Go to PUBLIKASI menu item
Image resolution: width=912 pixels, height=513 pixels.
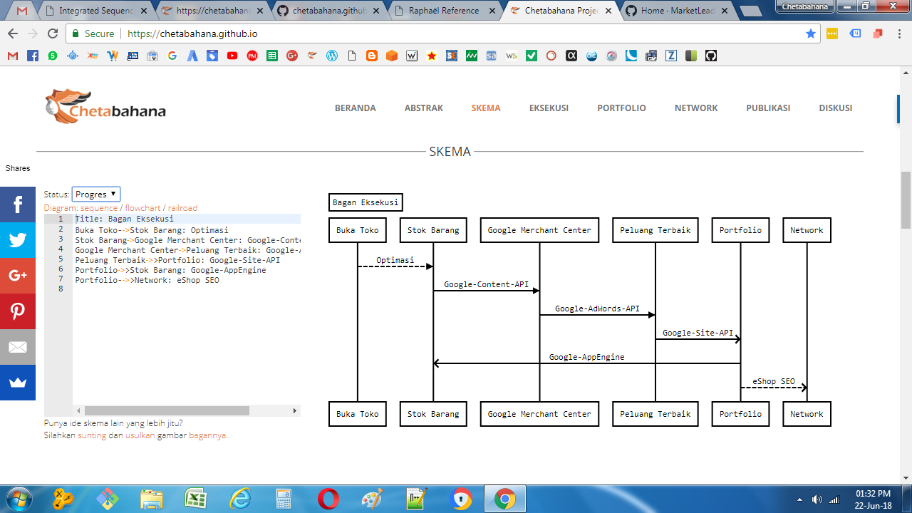768,108
